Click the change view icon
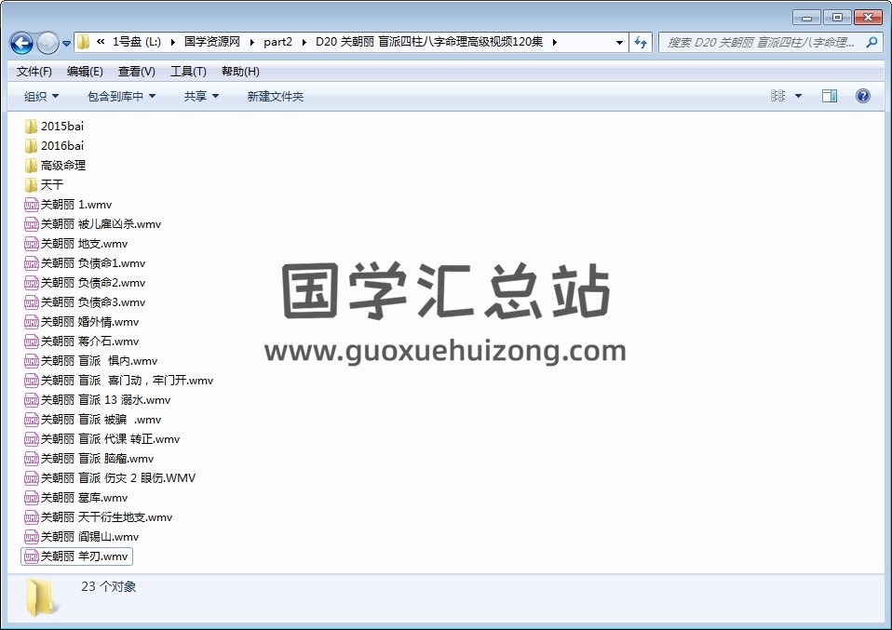The height and width of the screenshot is (630, 892). [777, 96]
